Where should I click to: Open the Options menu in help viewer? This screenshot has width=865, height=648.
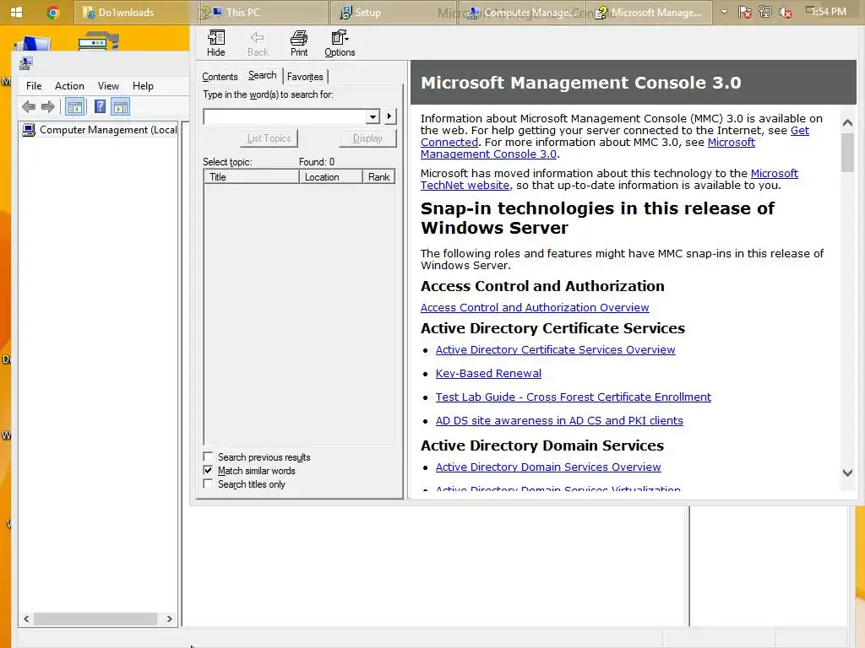[340, 44]
